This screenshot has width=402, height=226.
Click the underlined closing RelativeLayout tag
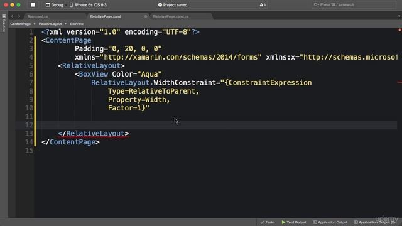[x=94, y=134]
